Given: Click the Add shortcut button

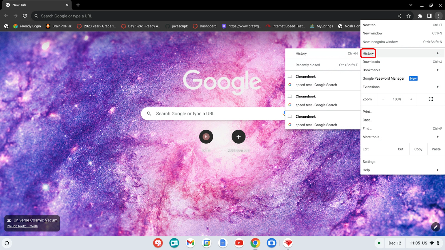Looking at the screenshot, I should [238, 137].
